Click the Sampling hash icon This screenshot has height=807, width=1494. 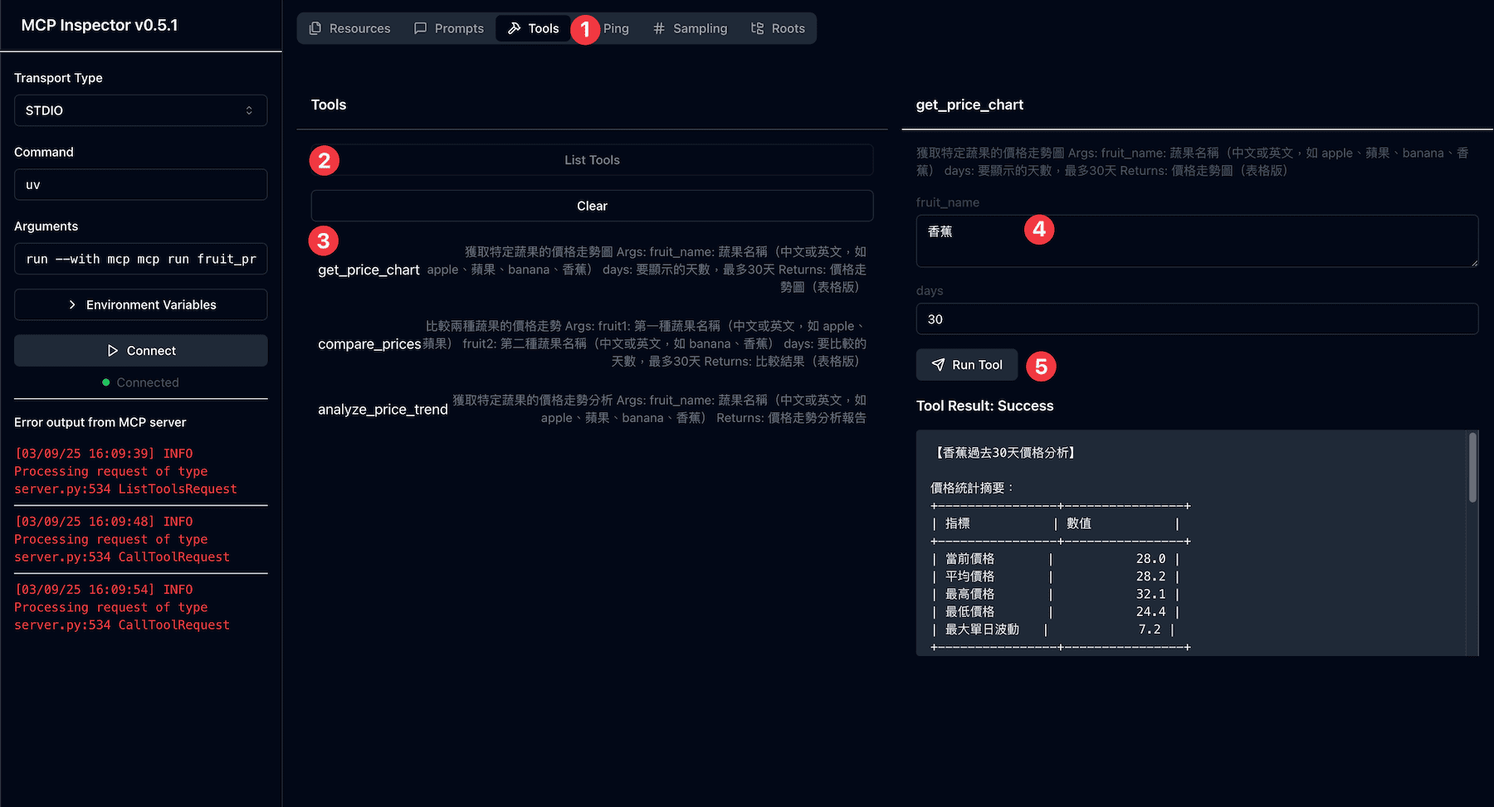[x=659, y=28]
